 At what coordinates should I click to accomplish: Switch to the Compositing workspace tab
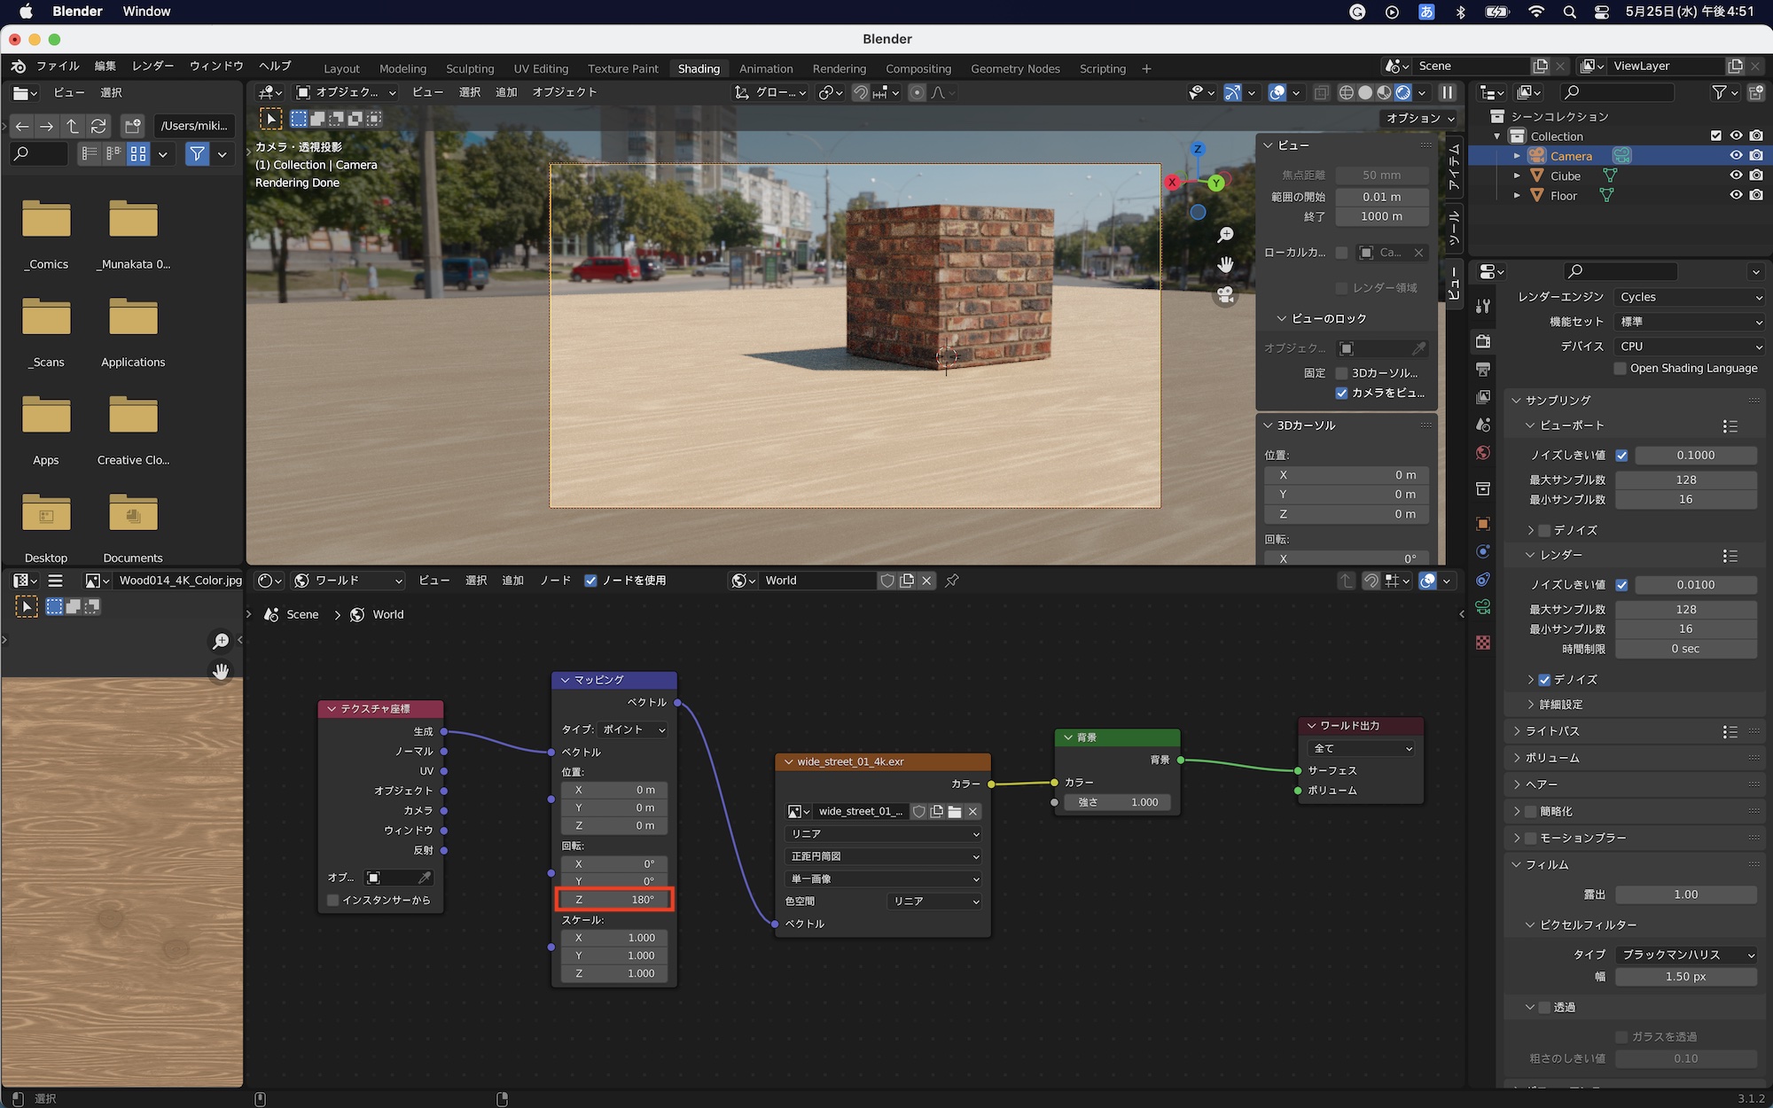click(918, 68)
